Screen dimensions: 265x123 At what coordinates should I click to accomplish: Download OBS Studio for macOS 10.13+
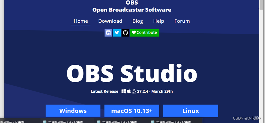click(x=132, y=111)
